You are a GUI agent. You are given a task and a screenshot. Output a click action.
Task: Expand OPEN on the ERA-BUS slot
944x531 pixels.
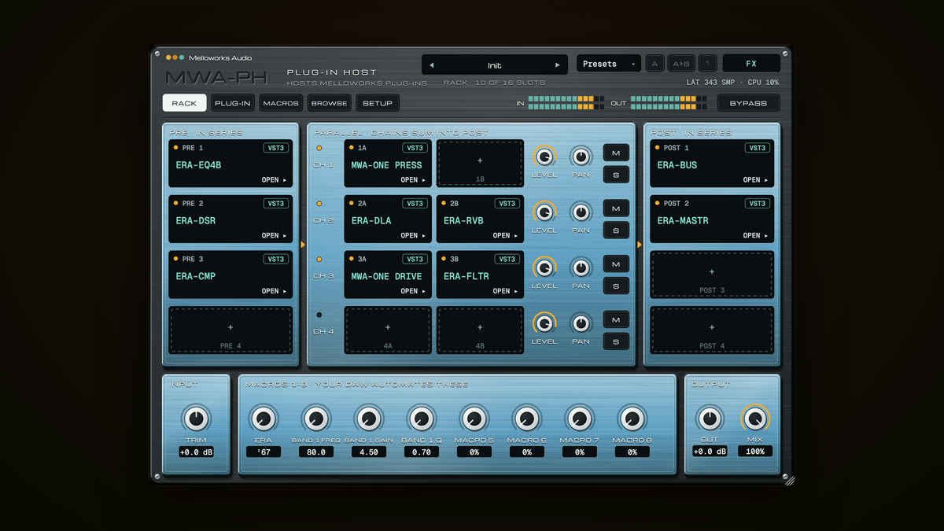756,180
